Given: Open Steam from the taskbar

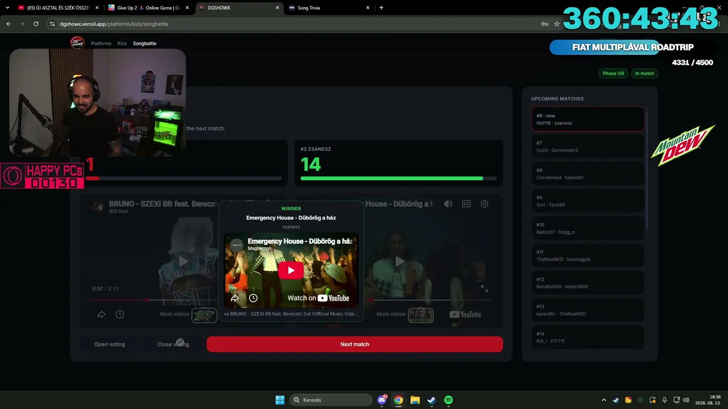Looking at the screenshot, I should click(432, 400).
